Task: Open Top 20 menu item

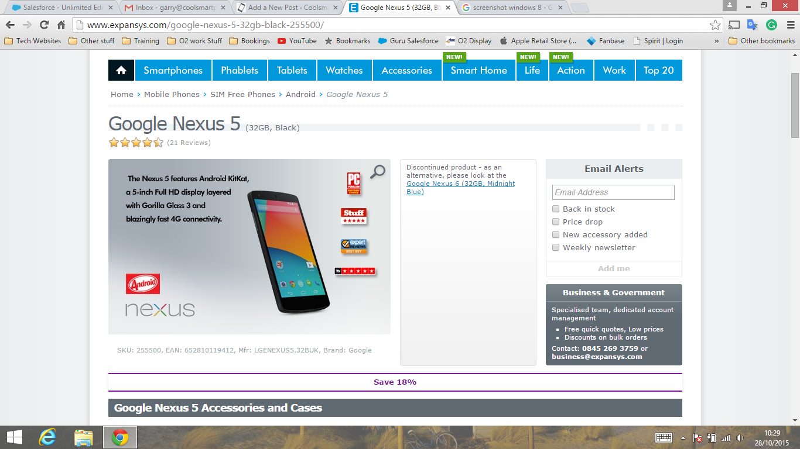Action: [x=659, y=70]
